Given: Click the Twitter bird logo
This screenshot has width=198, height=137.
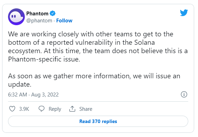Looking at the screenshot, I should [x=184, y=13].
